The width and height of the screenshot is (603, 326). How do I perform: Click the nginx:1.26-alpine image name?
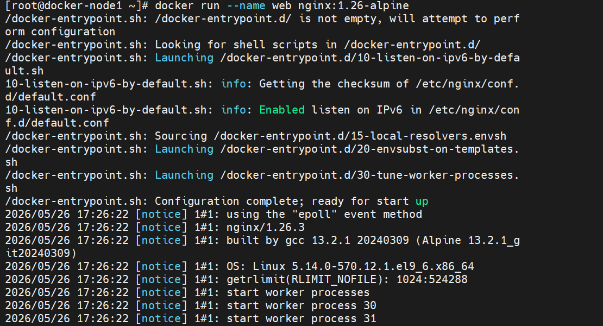point(354,6)
